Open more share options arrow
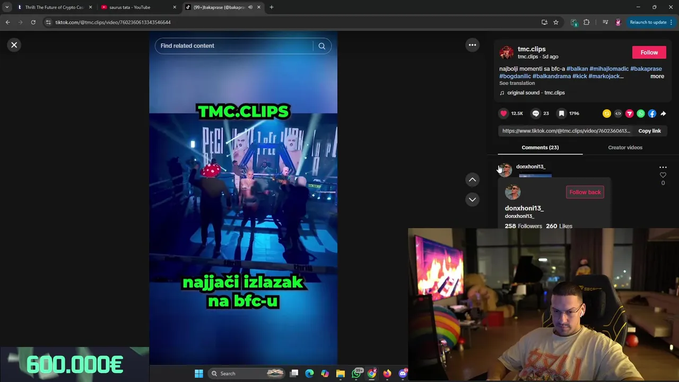 663,114
